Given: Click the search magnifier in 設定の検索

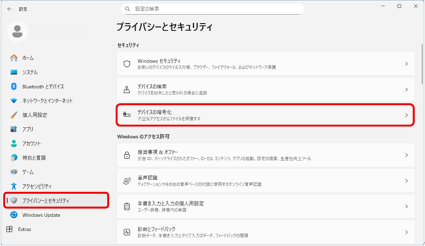Looking at the screenshot, I should [x=129, y=9].
